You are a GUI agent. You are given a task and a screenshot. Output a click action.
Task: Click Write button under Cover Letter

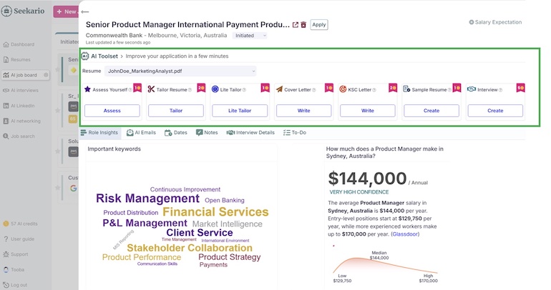pyautogui.click(x=303, y=111)
